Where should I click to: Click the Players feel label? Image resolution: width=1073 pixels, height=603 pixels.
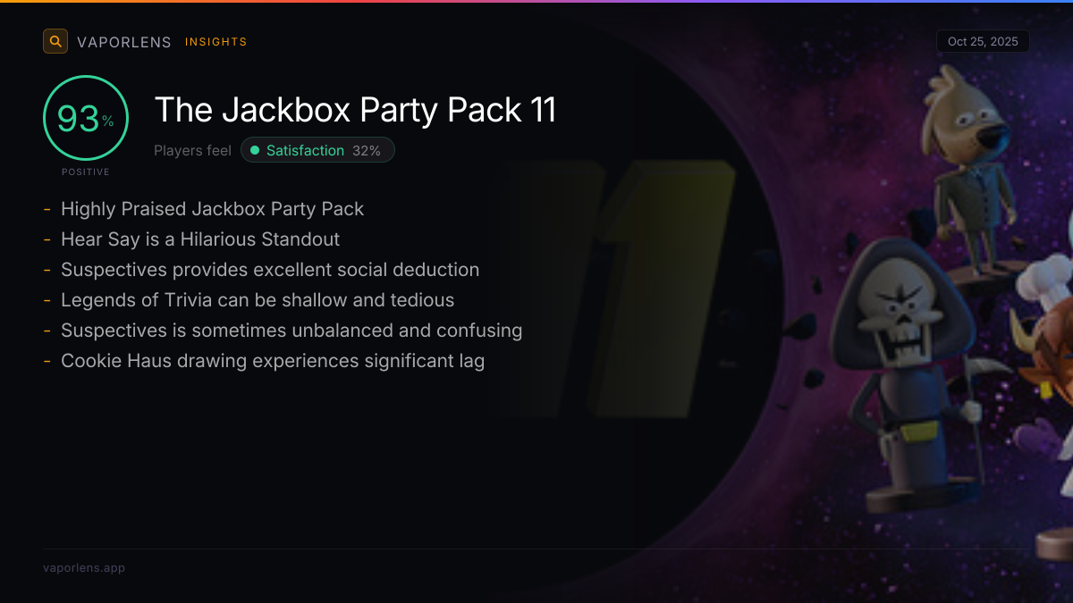pyautogui.click(x=192, y=150)
